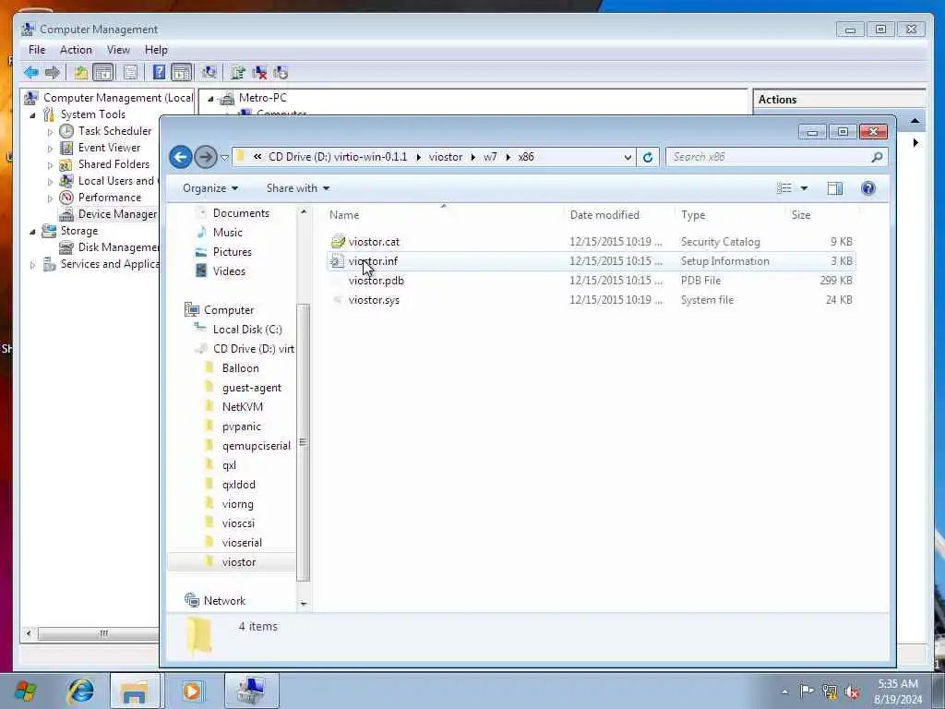Open the blue Help icon in Computer Management toolbar
945x709 pixels.
click(x=159, y=73)
